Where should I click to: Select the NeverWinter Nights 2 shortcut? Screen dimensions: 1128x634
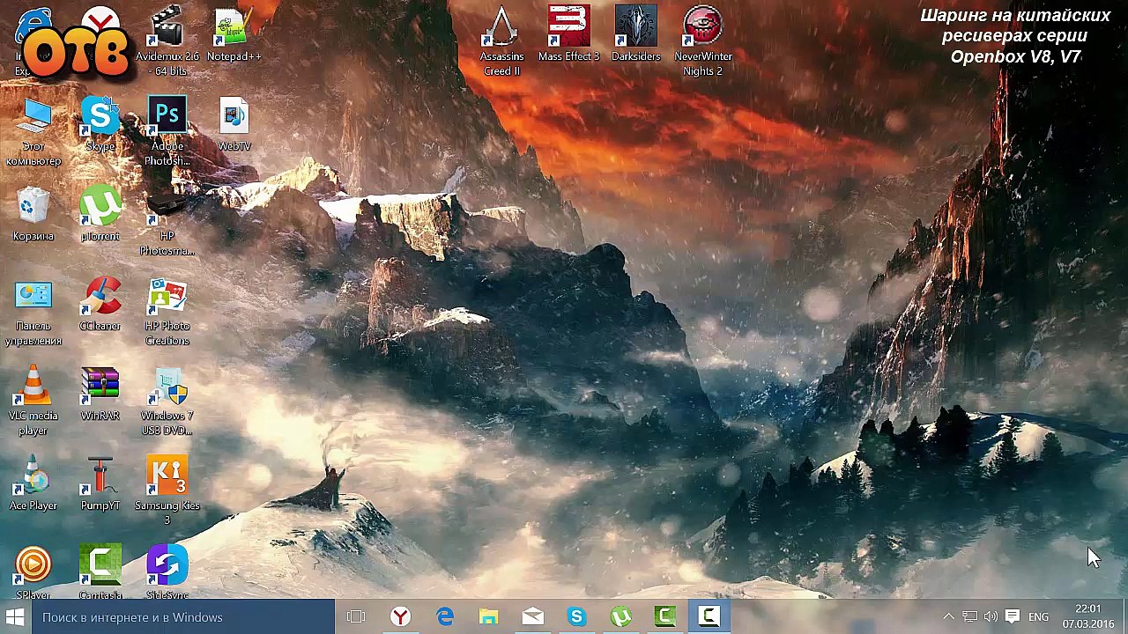click(x=702, y=41)
